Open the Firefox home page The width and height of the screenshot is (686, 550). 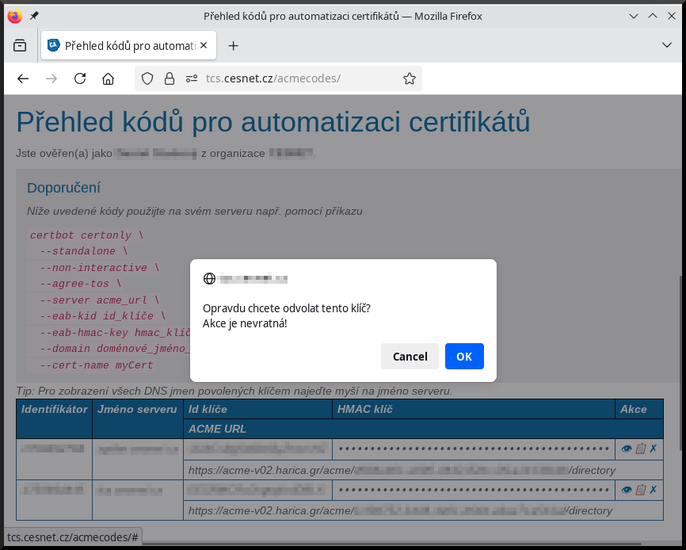(x=109, y=78)
